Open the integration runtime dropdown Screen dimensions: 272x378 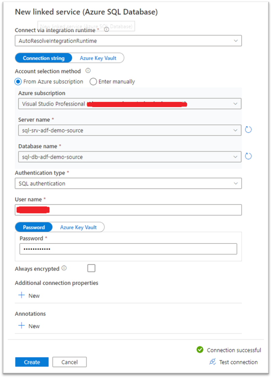tap(128, 41)
